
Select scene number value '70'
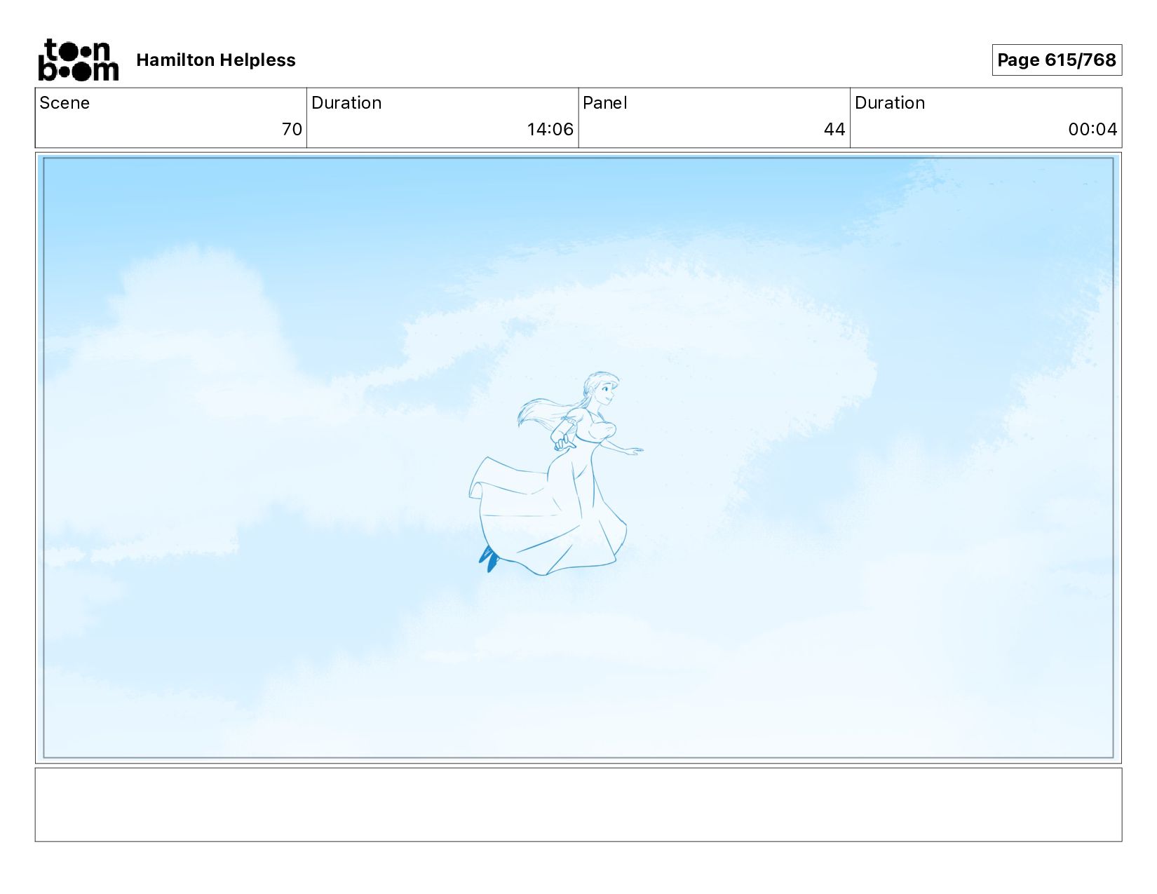point(292,130)
